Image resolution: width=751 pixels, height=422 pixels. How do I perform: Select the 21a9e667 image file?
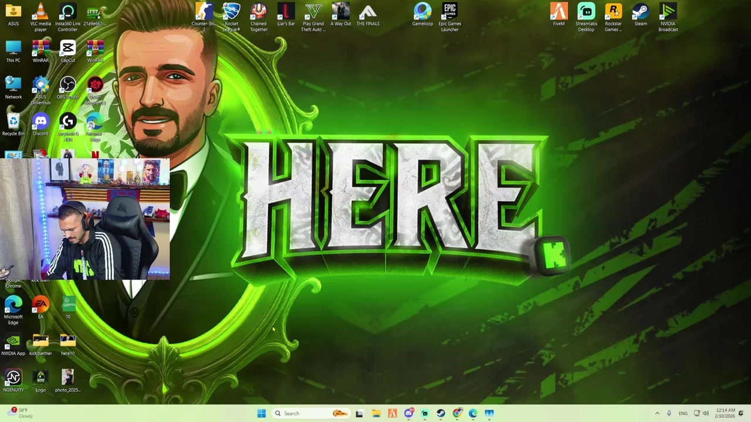click(95, 15)
